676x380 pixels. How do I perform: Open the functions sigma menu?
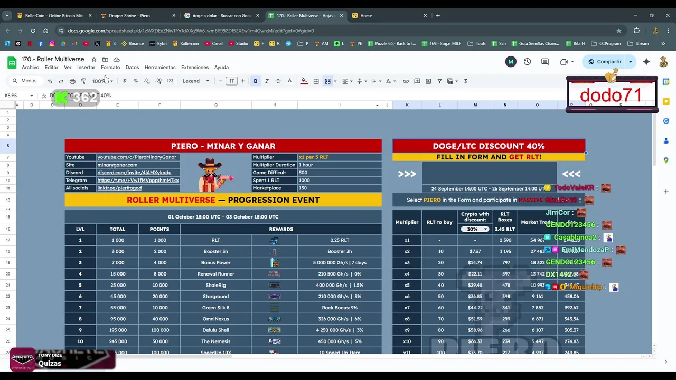466,81
